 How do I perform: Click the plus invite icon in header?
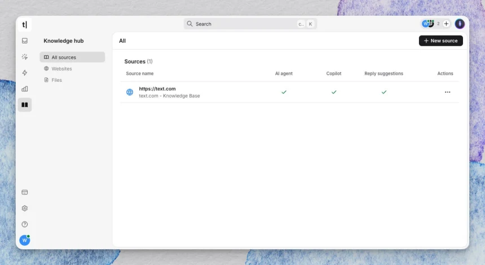[446, 24]
